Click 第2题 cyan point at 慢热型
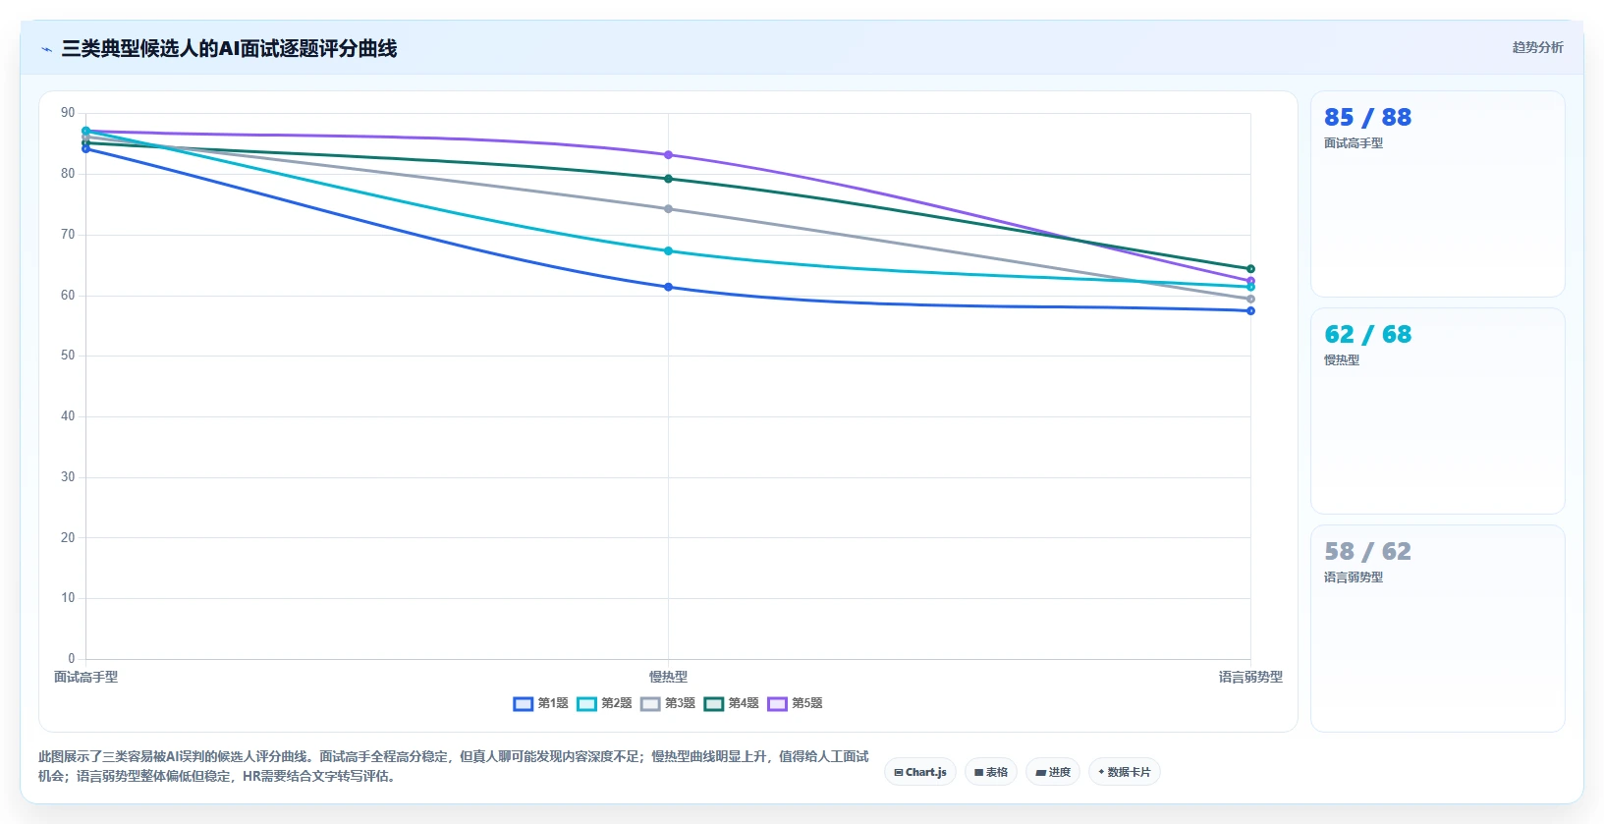The height and width of the screenshot is (824, 1604). coord(669,251)
